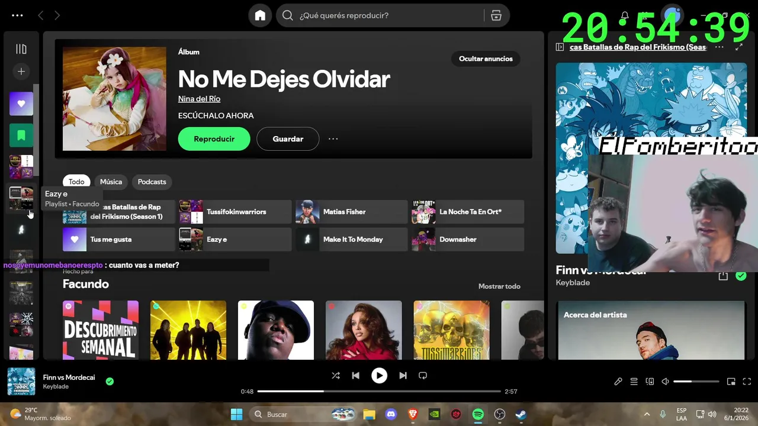Image resolution: width=758 pixels, height=426 pixels.
Task: Open the Matias Fisher shortcut
Action: tap(352, 212)
